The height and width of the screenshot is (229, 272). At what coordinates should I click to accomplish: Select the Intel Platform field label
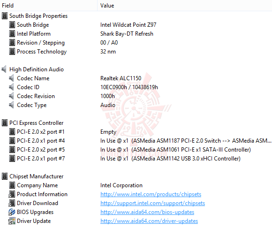pos(34,34)
